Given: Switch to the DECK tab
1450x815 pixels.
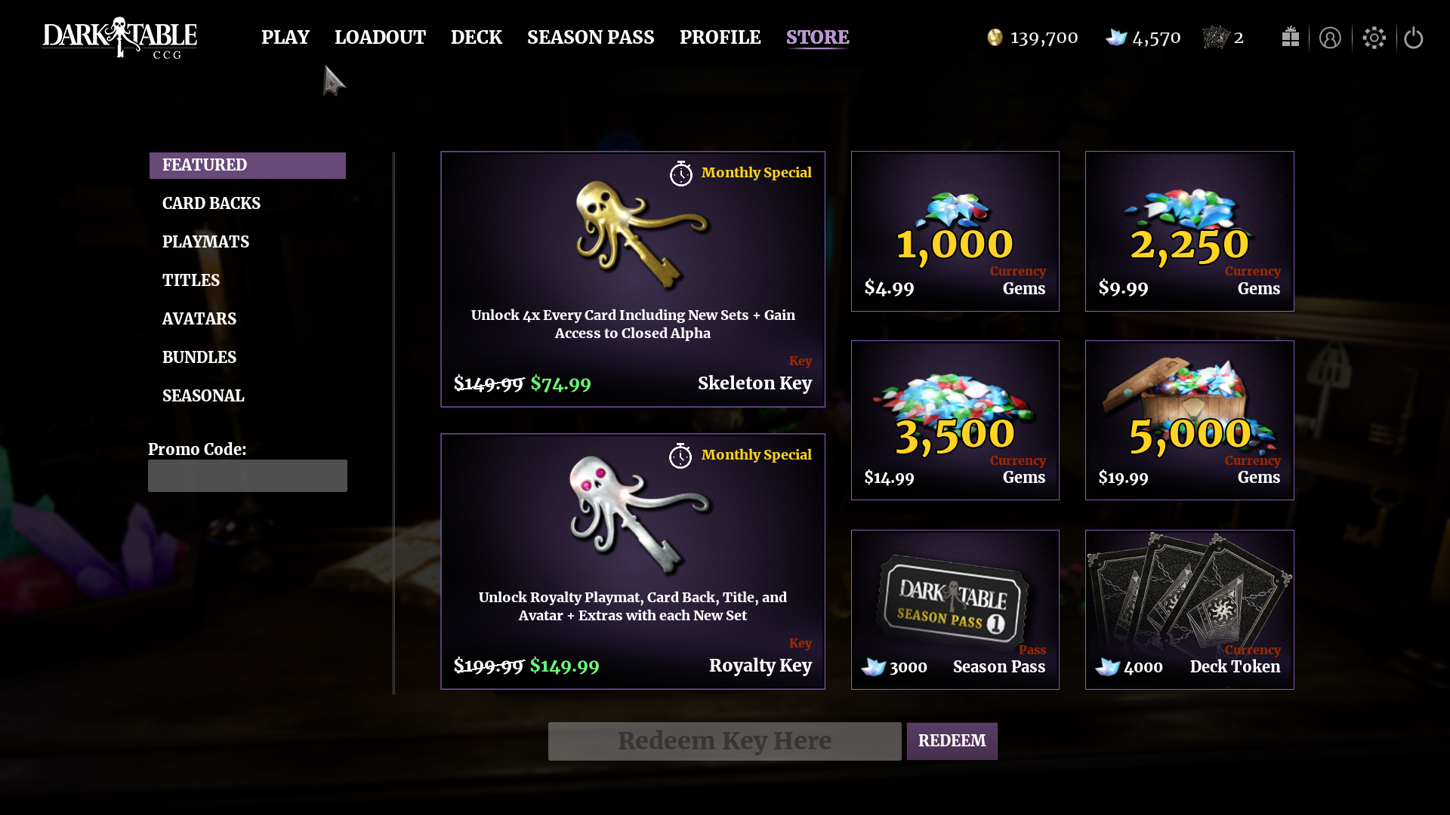Looking at the screenshot, I should [477, 37].
